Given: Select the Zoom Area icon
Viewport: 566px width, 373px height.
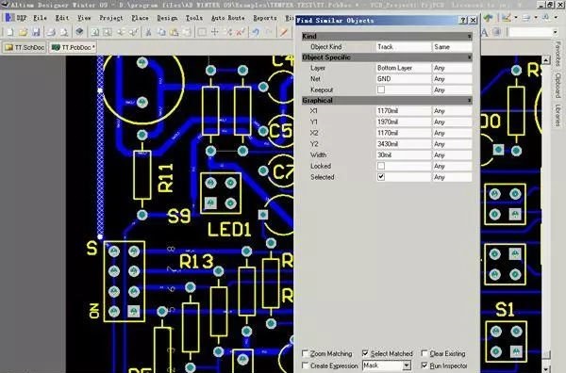Looking at the screenshot, I should 108,32.
